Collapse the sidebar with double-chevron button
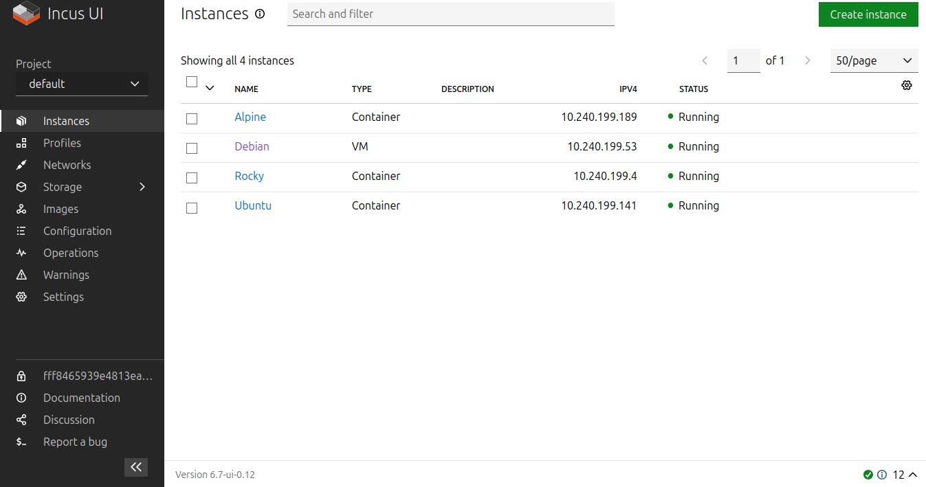The height and width of the screenshot is (487, 926). [136, 467]
